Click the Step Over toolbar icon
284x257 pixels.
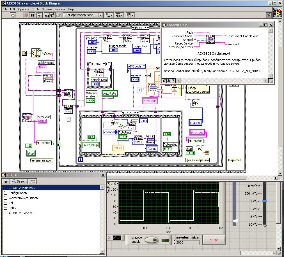click(52, 15)
